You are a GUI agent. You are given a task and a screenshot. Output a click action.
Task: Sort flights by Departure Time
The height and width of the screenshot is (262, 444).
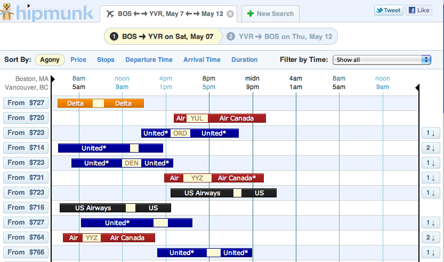149,60
